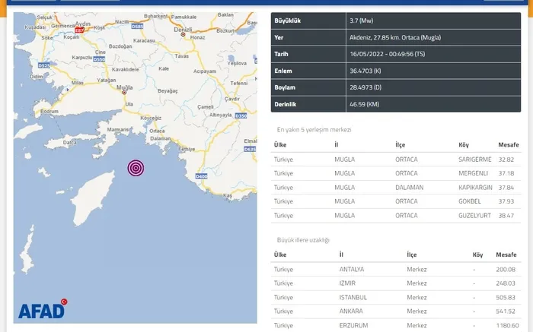The width and height of the screenshot is (533, 332).
Task: Click the SARIGERME village cell
Action: pyautogui.click(x=475, y=160)
